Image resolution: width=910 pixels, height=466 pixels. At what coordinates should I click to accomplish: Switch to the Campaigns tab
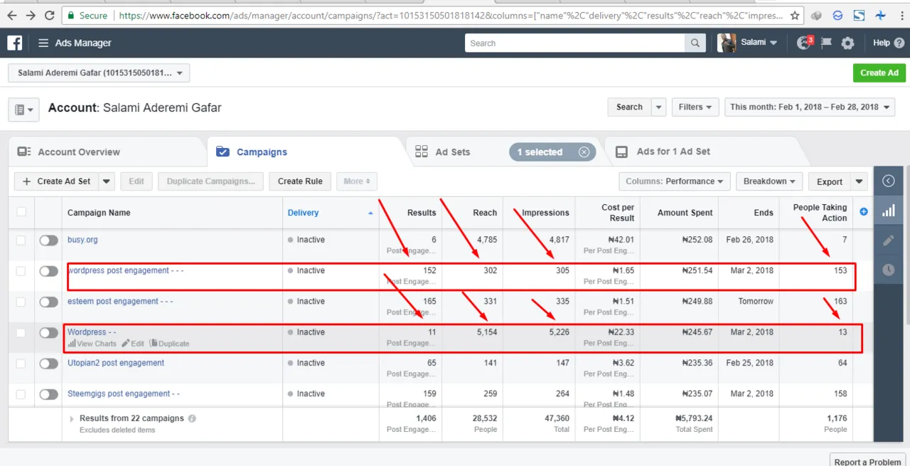pos(262,152)
